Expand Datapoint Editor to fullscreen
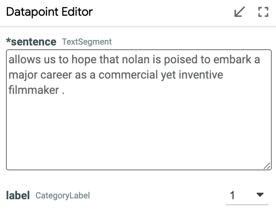 (263, 12)
